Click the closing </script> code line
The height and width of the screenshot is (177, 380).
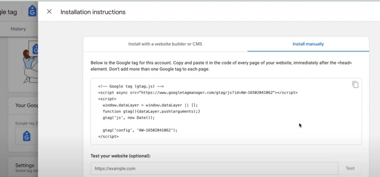(108, 137)
